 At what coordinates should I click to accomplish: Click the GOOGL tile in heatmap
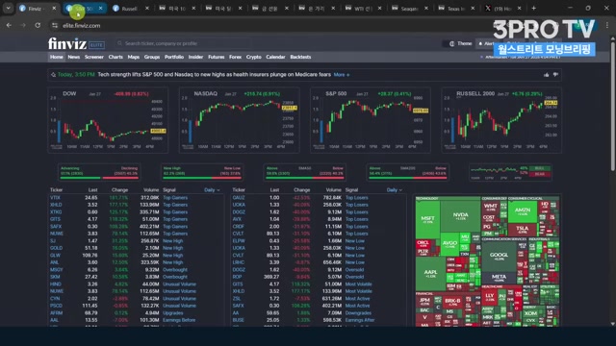tap(499, 256)
